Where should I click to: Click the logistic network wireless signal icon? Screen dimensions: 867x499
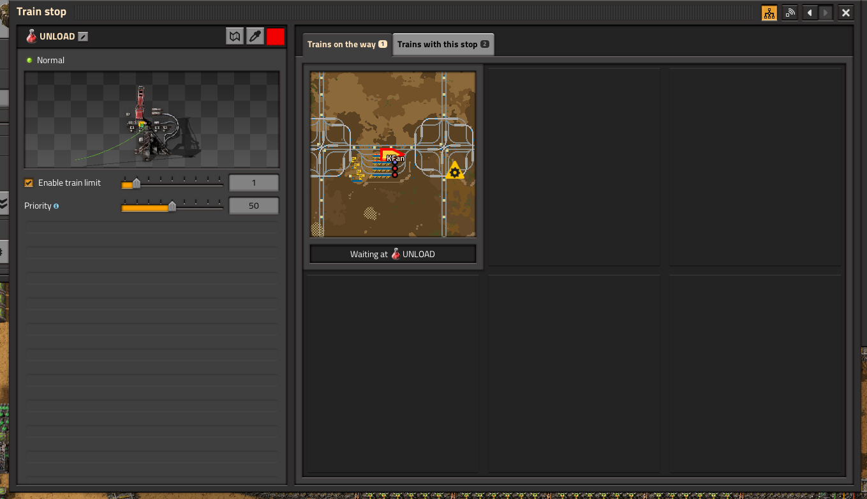coord(790,13)
